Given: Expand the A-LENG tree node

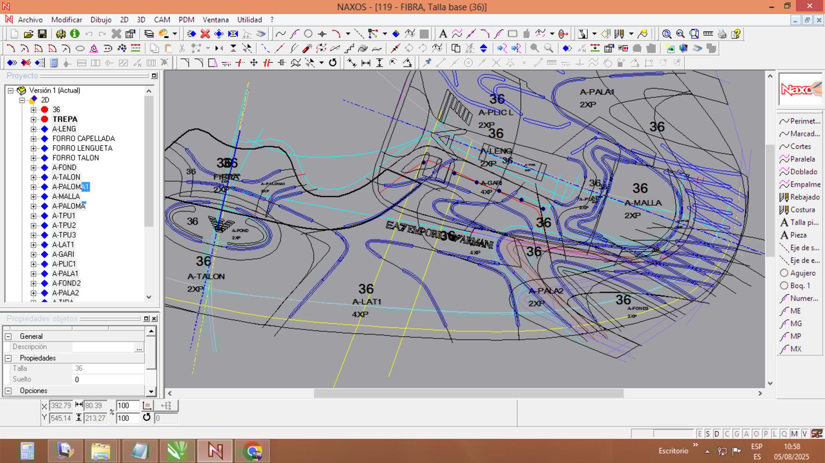Looking at the screenshot, I should tap(34, 129).
